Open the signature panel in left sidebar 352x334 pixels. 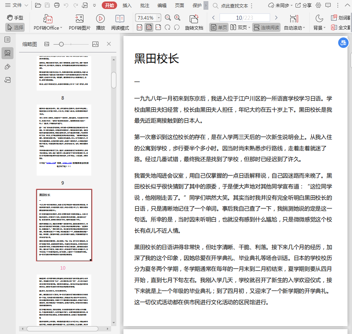(7, 67)
